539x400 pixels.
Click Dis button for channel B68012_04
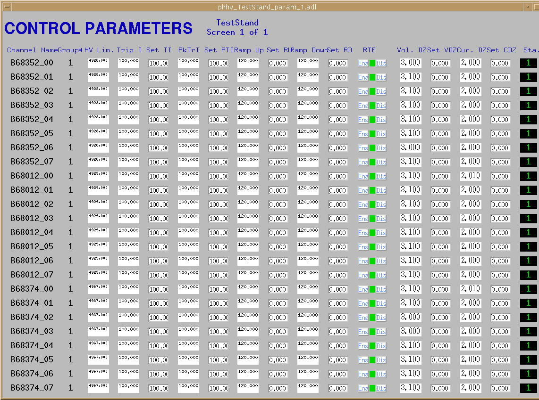pyautogui.click(x=381, y=233)
